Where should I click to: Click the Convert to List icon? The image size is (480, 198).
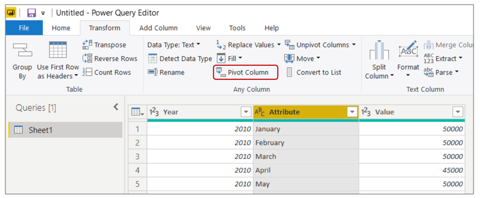coord(289,72)
